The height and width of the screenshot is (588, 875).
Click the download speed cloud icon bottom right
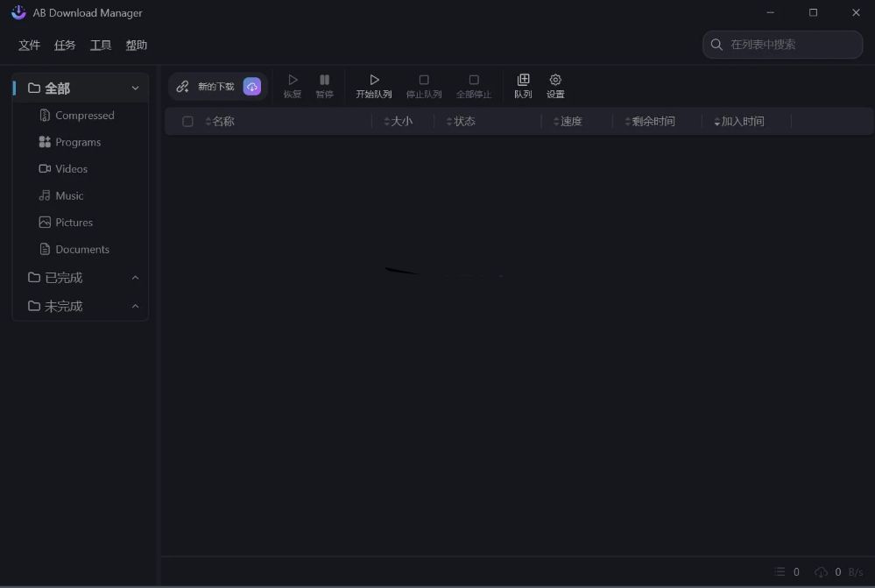[x=821, y=571]
